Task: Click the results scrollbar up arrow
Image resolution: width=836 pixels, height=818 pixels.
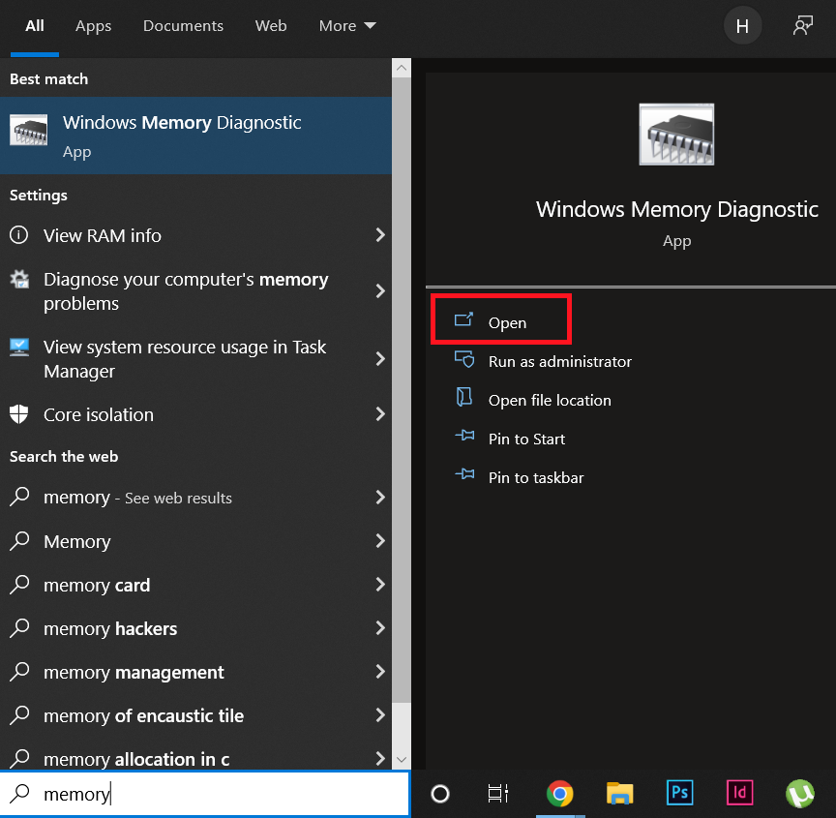Action: tap(402, 68)
